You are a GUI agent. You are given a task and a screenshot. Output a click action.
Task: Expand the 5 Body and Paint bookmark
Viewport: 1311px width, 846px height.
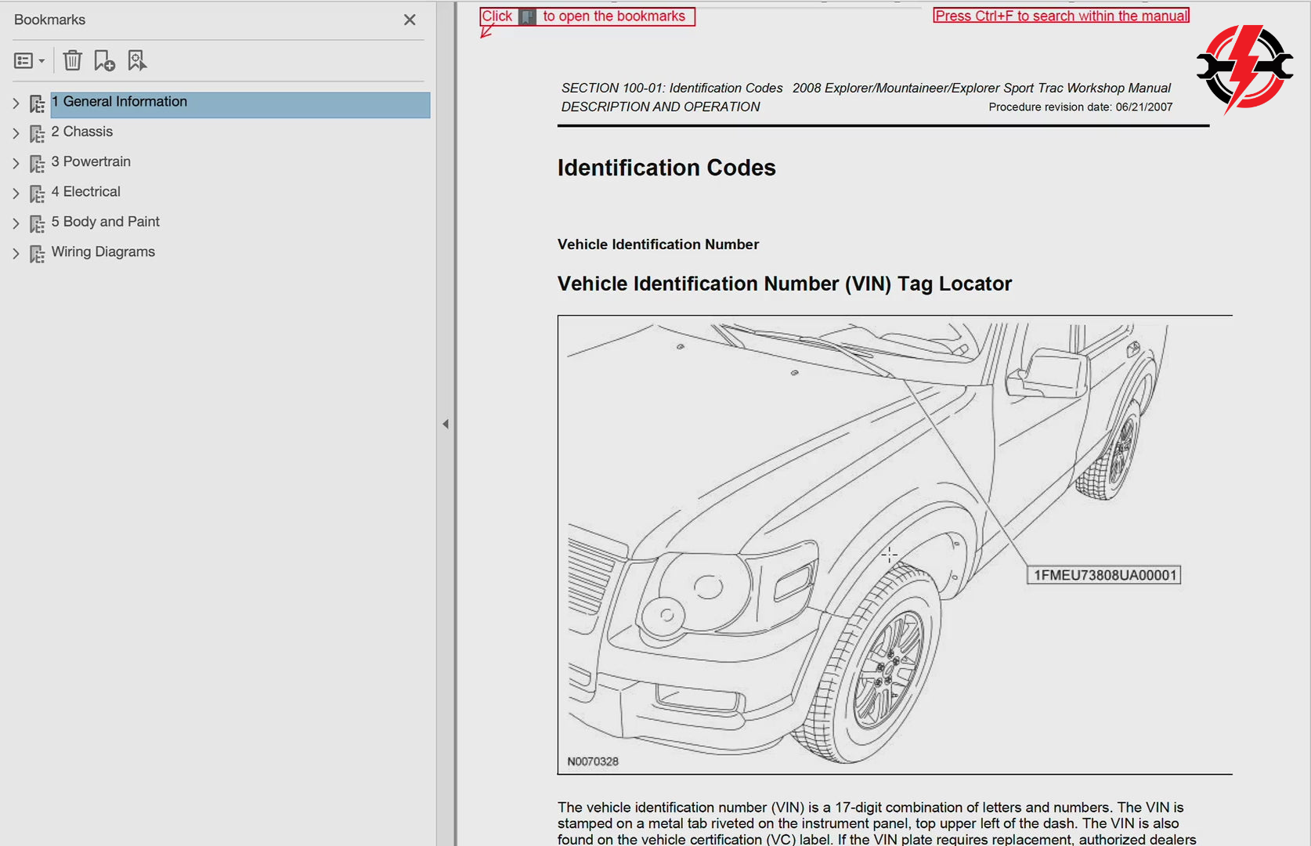[16, 223]
